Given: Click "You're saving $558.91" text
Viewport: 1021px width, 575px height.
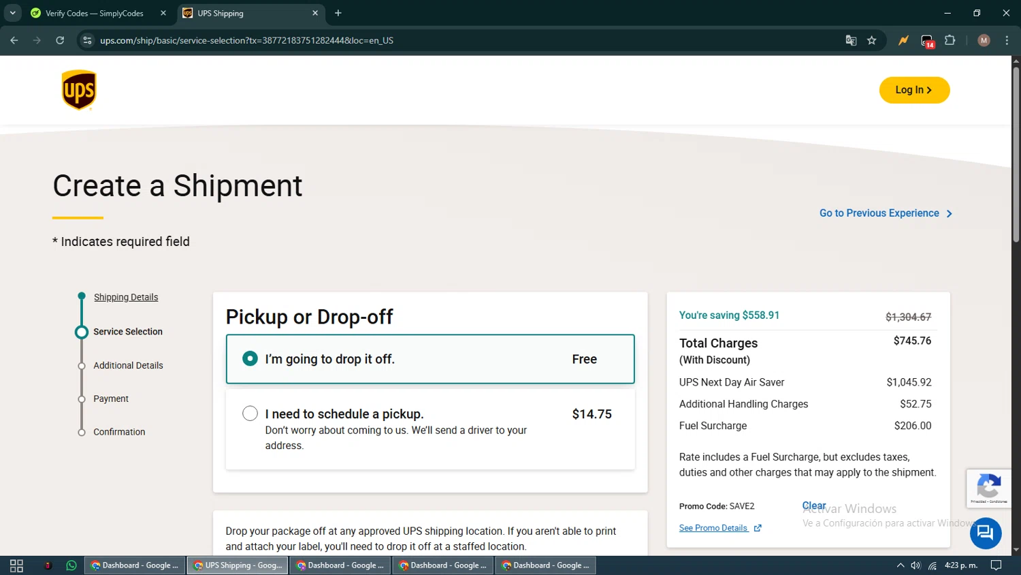Looking at the screenshot, I should [729, 315].
